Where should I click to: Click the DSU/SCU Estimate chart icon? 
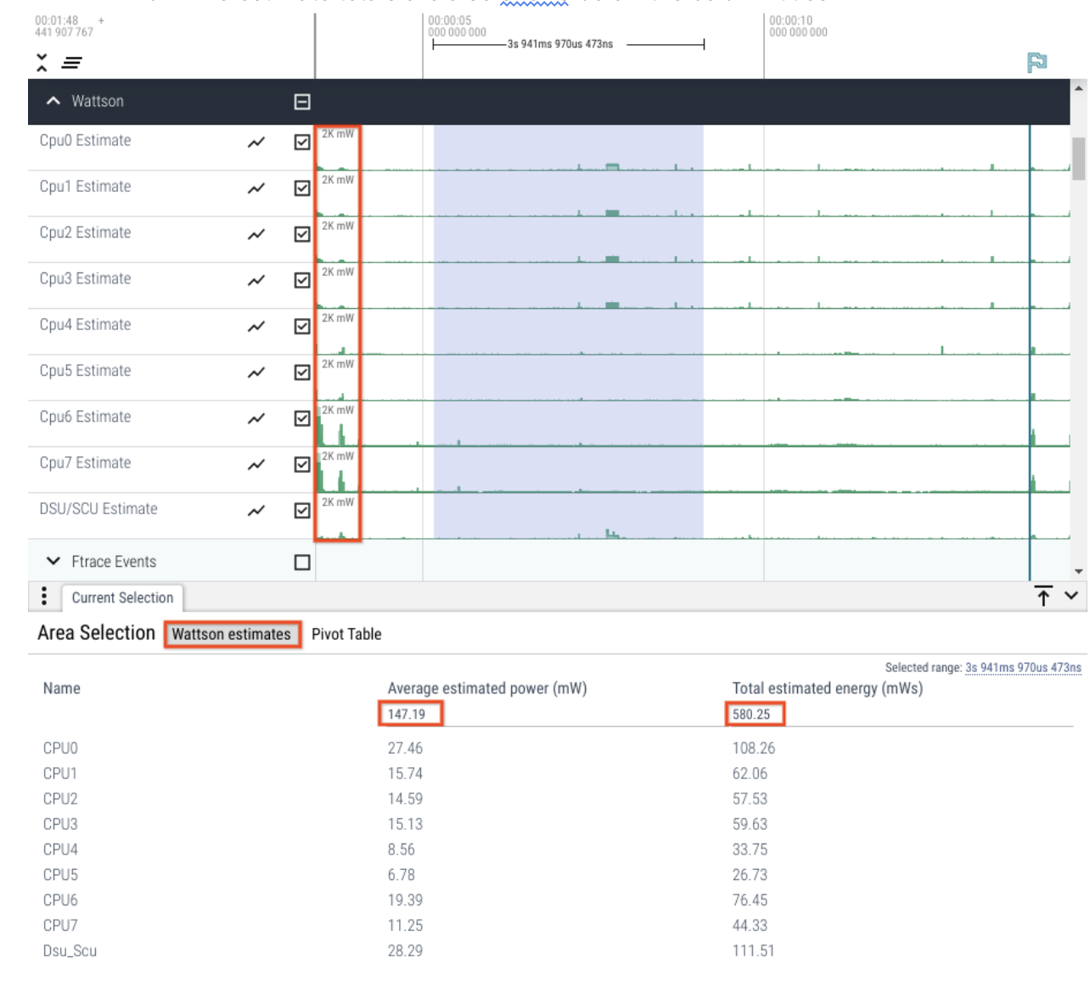(256, 511)
